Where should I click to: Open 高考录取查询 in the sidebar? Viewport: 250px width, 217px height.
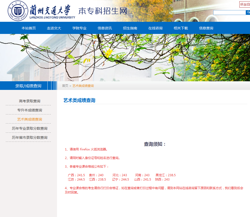click(30, 101)
